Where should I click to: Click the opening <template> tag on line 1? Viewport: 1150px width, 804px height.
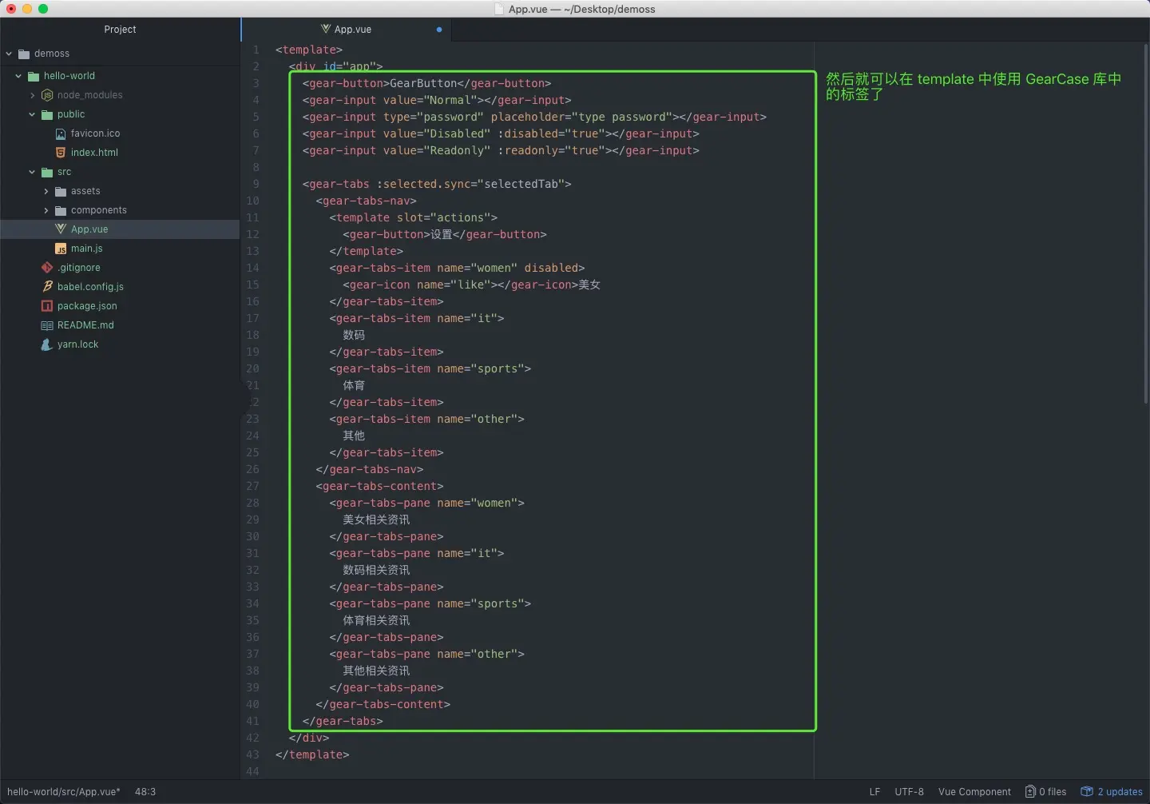[x=309, y=50]
